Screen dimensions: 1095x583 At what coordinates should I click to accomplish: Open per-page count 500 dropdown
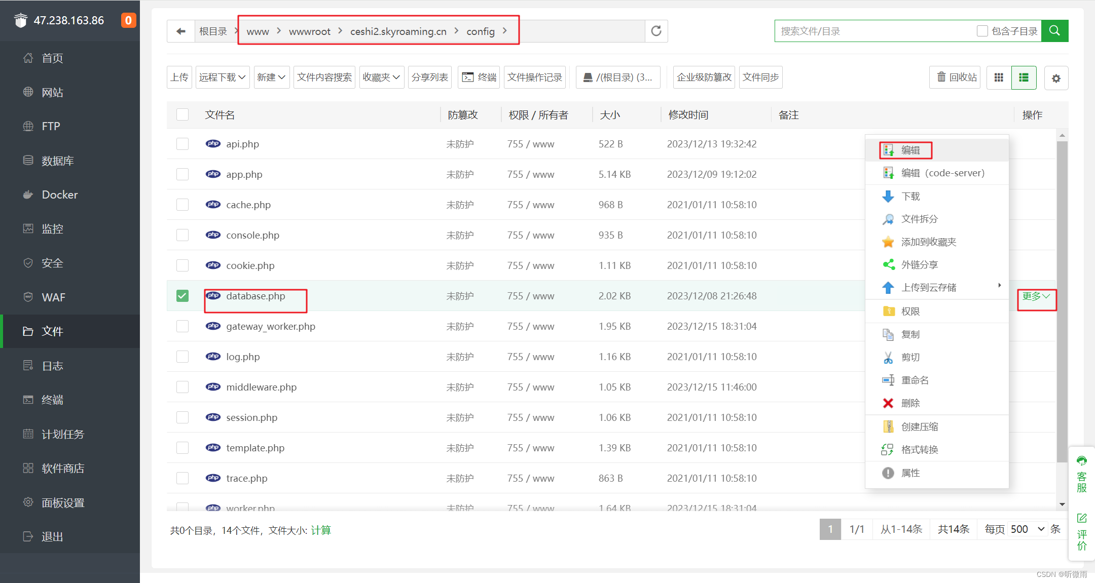click(x=1027, y=529)
